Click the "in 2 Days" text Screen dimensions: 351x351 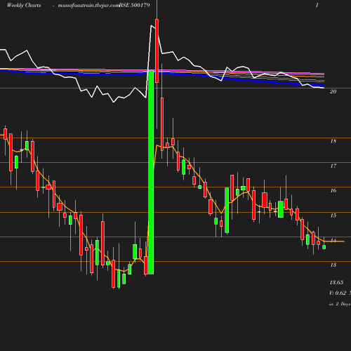click(x=340, y=304)
